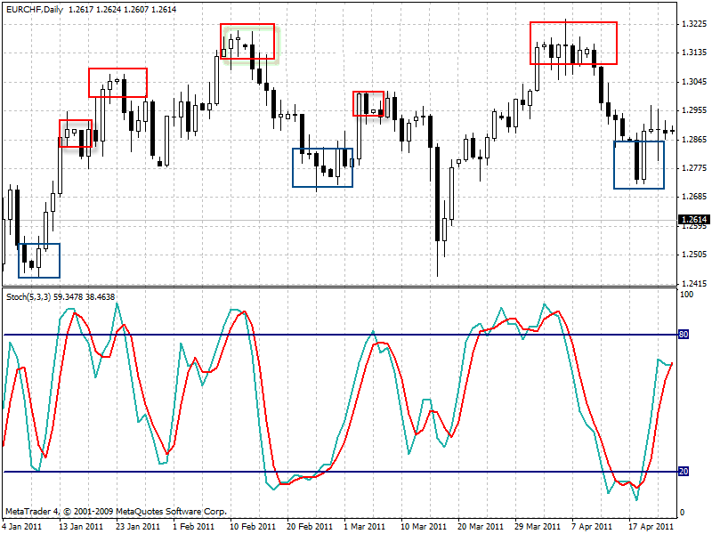
Task: Select the current price tag 1.2614
Action: tap(694, 220)
